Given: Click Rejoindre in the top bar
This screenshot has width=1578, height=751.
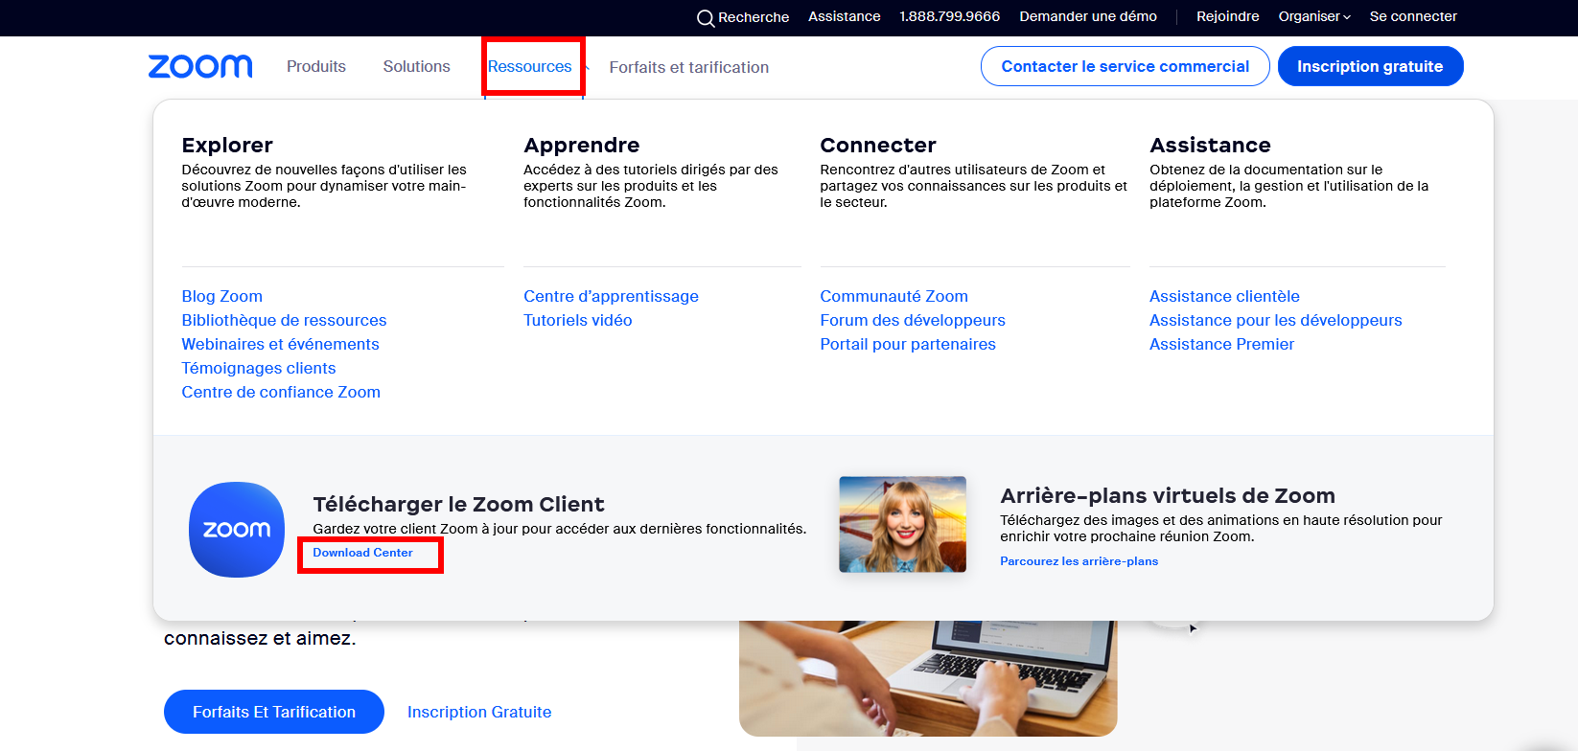Looking at the screenshot, I should point(1228,16).
